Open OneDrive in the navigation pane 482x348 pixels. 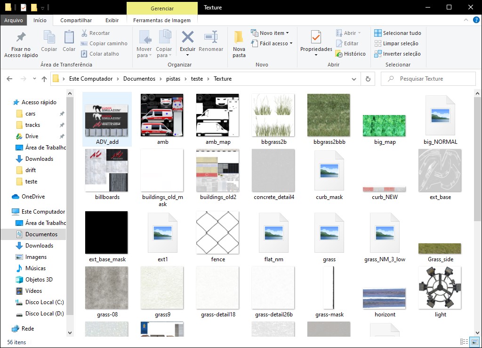[x=28, y=197]
